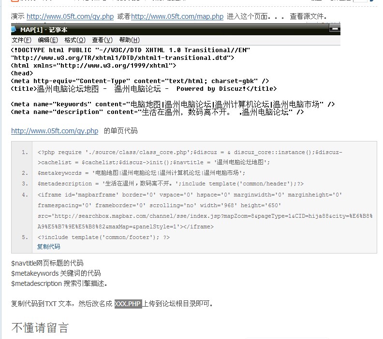Open the qy.php link above the code block

[55, 131]
